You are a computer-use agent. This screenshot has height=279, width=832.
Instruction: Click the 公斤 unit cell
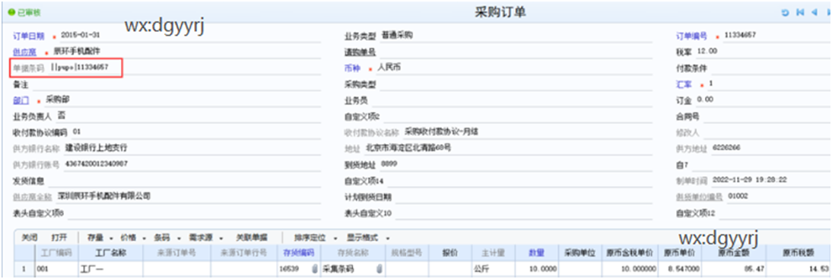(x=493, y=269)
